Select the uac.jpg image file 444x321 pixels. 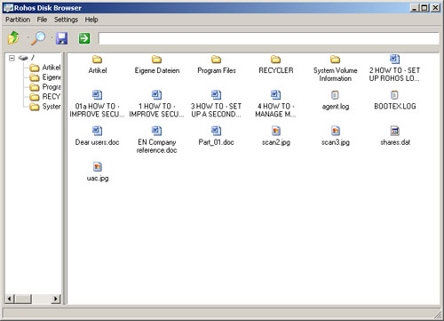click(x=98, y=166)
